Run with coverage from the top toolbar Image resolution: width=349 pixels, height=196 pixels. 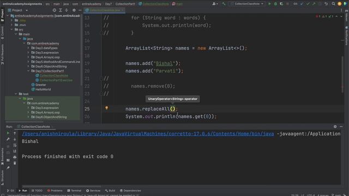click(x=281, y=4)
